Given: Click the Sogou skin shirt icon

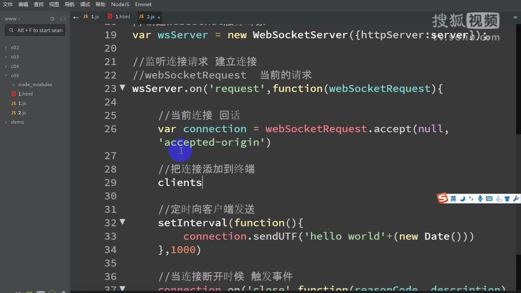Looking at the screenshot, I should [507, 198].
